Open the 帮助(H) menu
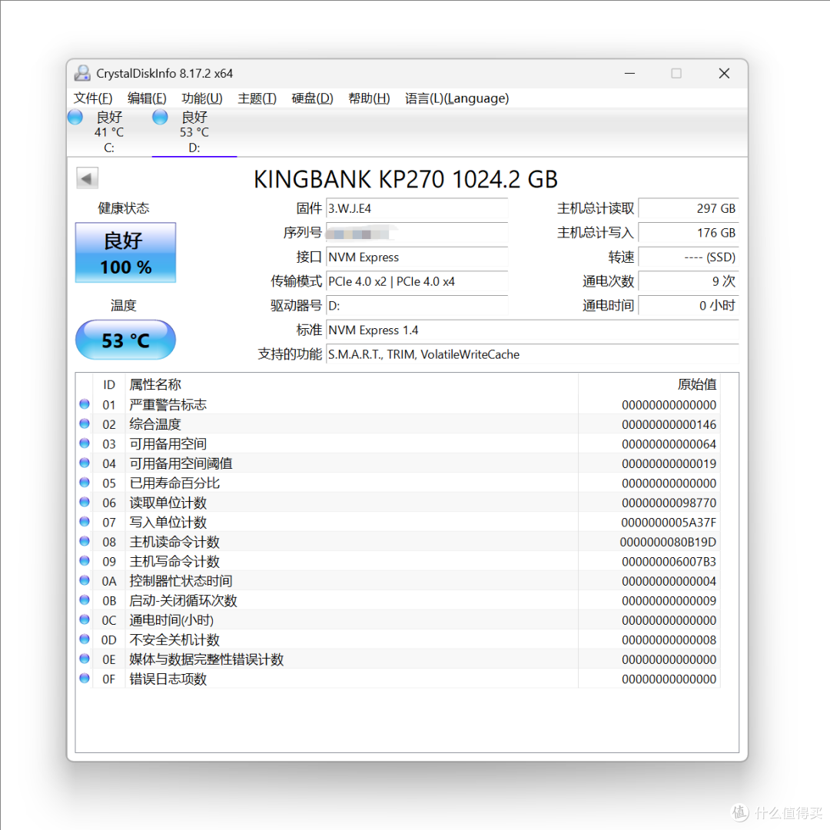 [x=369, y=98]
